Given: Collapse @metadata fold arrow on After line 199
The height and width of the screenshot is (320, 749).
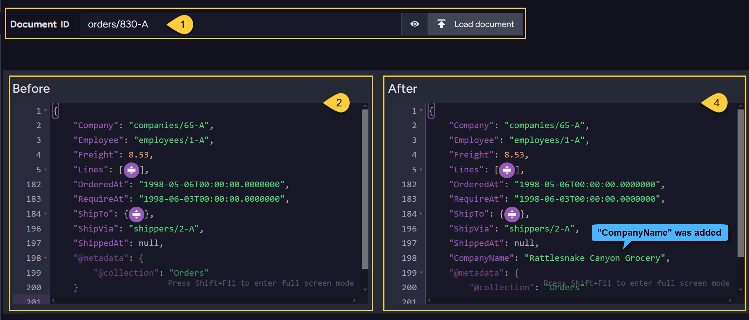Looking at the screenshot, I should (421, 272).
